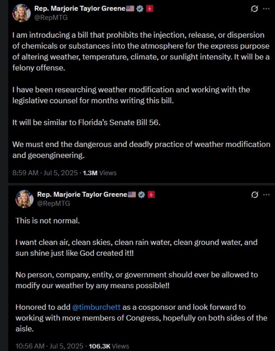
Task: Click red affiliation badge on the 8:59 AM tweet
Action: tap(150, 9)
